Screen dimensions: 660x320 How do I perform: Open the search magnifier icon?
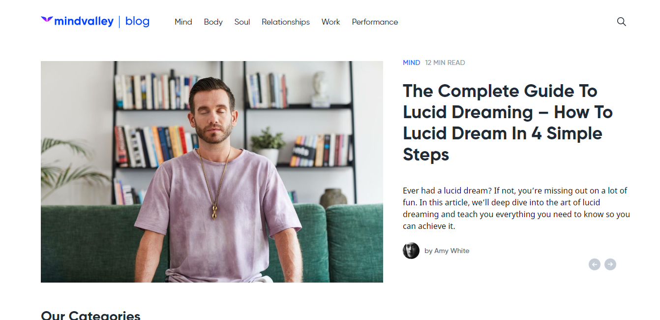(x=622, y=22)
